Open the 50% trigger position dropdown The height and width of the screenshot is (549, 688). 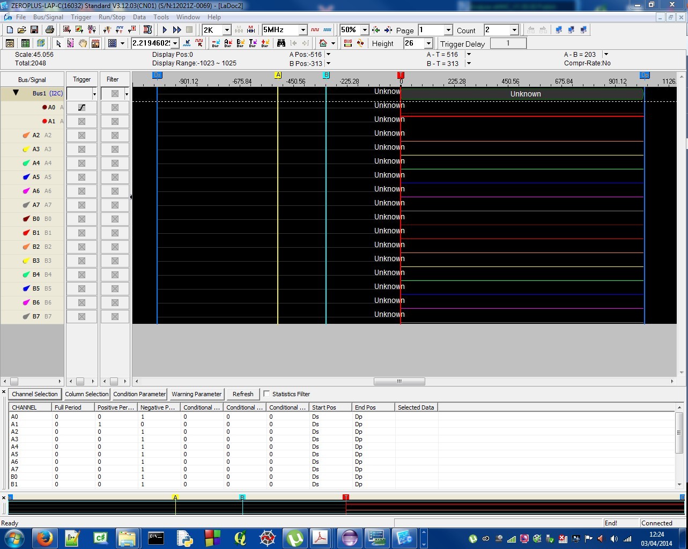pyautogui.click(x=365, y=30)
